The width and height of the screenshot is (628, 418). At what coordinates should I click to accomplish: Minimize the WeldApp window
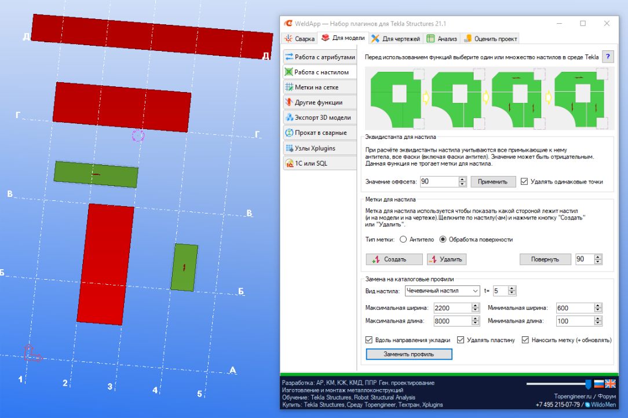[x=559, y=24]
